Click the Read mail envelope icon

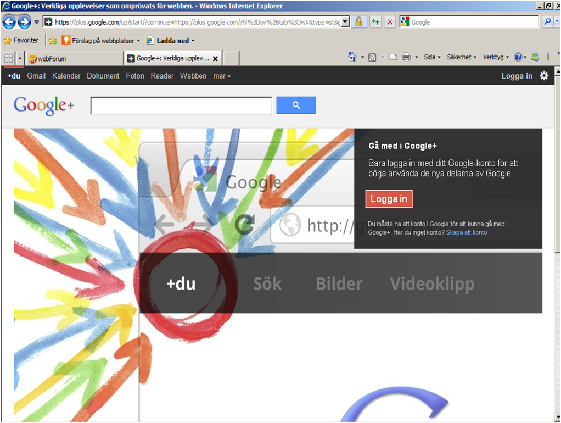[393, 57]
